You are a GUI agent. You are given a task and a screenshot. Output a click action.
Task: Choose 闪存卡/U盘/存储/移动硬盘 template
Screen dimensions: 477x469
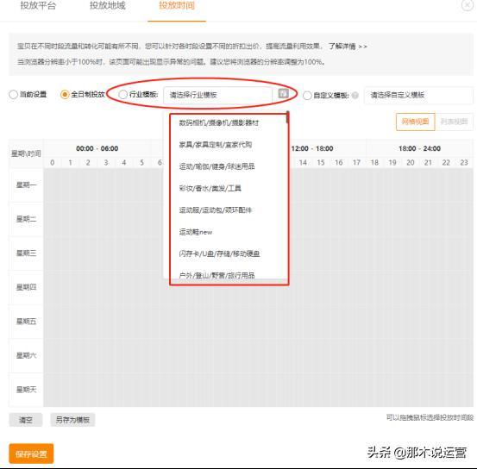219,253
